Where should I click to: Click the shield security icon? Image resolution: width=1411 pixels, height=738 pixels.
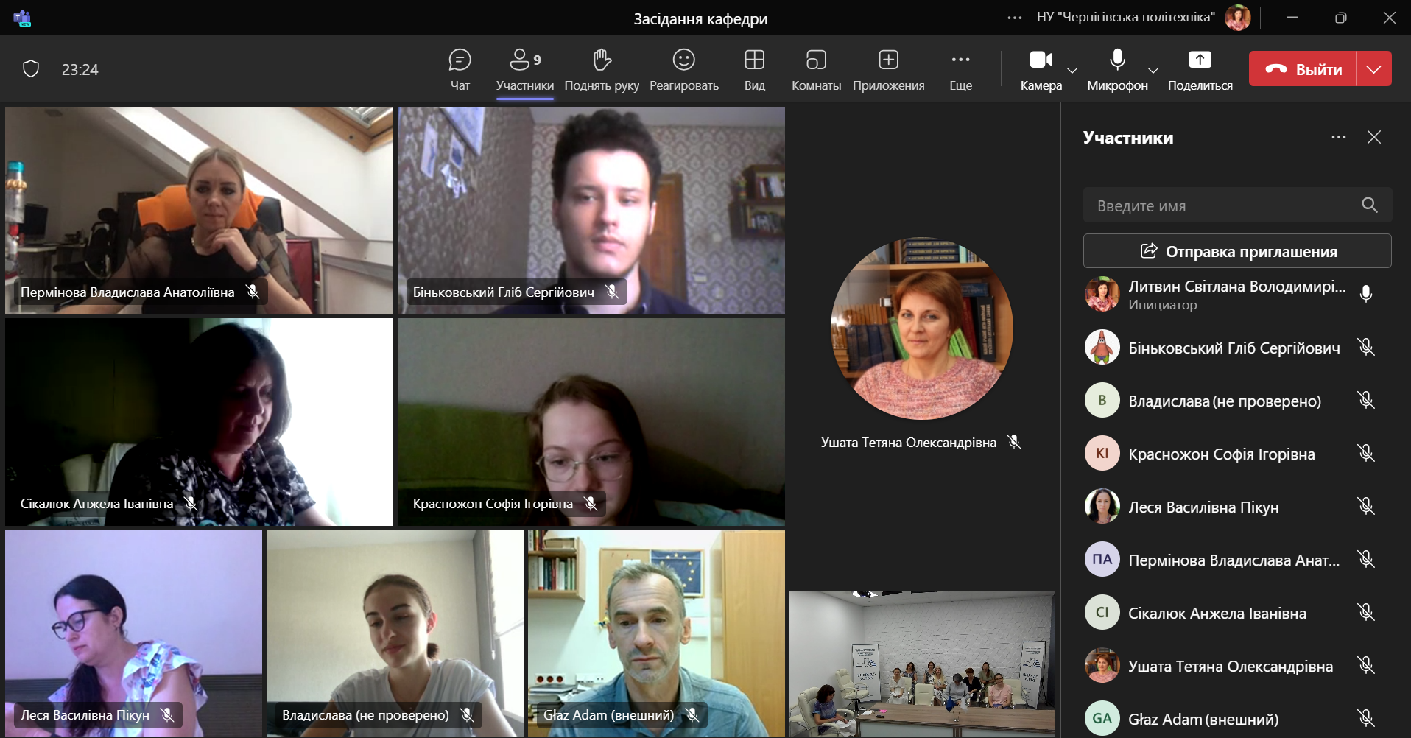(31, 69)
